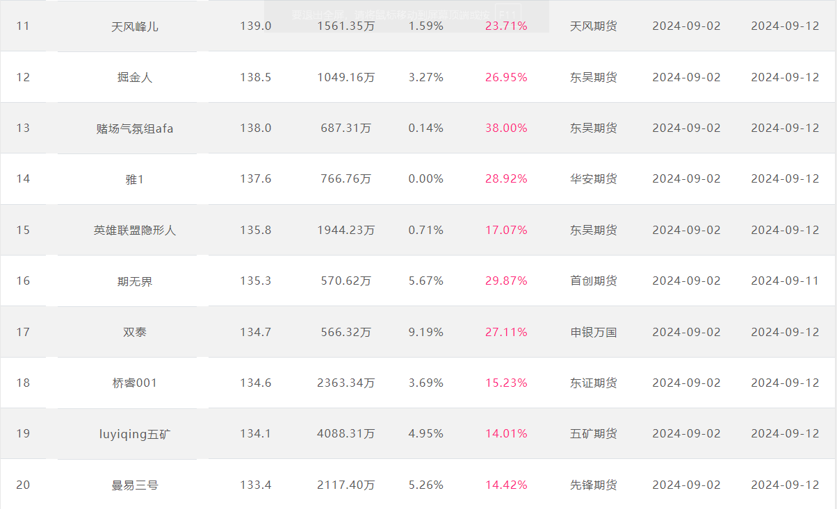Select the 桥睿001 account name
Image resolution: width=837 pixels, height=509 pixels.
[x=135, y=383]
